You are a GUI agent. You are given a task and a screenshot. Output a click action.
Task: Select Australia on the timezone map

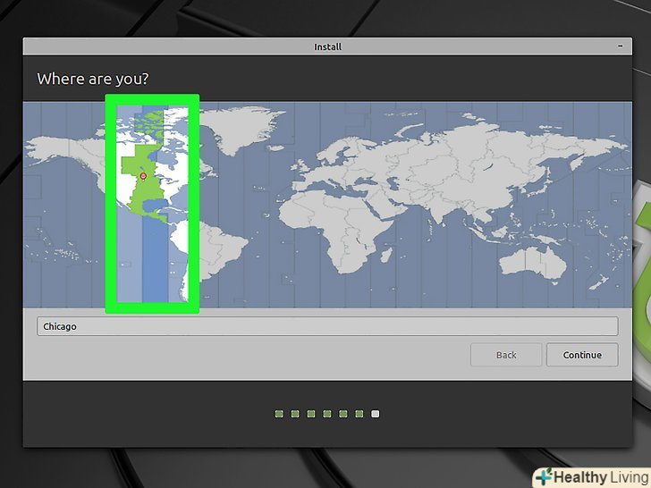(533, 263)
